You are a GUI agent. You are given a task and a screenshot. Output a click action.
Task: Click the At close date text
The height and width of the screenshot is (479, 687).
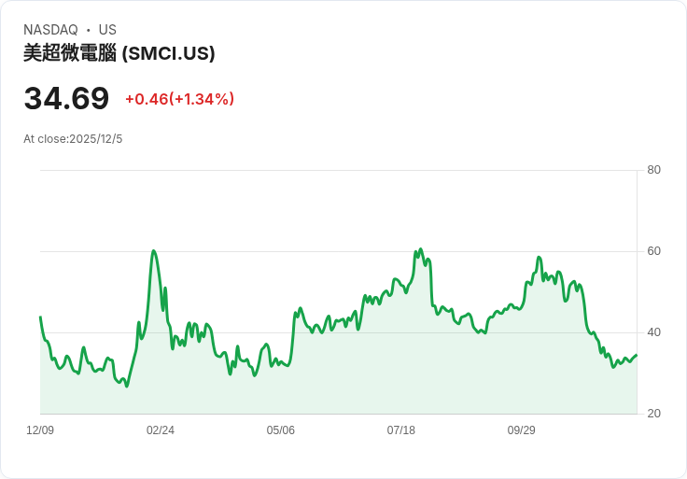point(73,139)
